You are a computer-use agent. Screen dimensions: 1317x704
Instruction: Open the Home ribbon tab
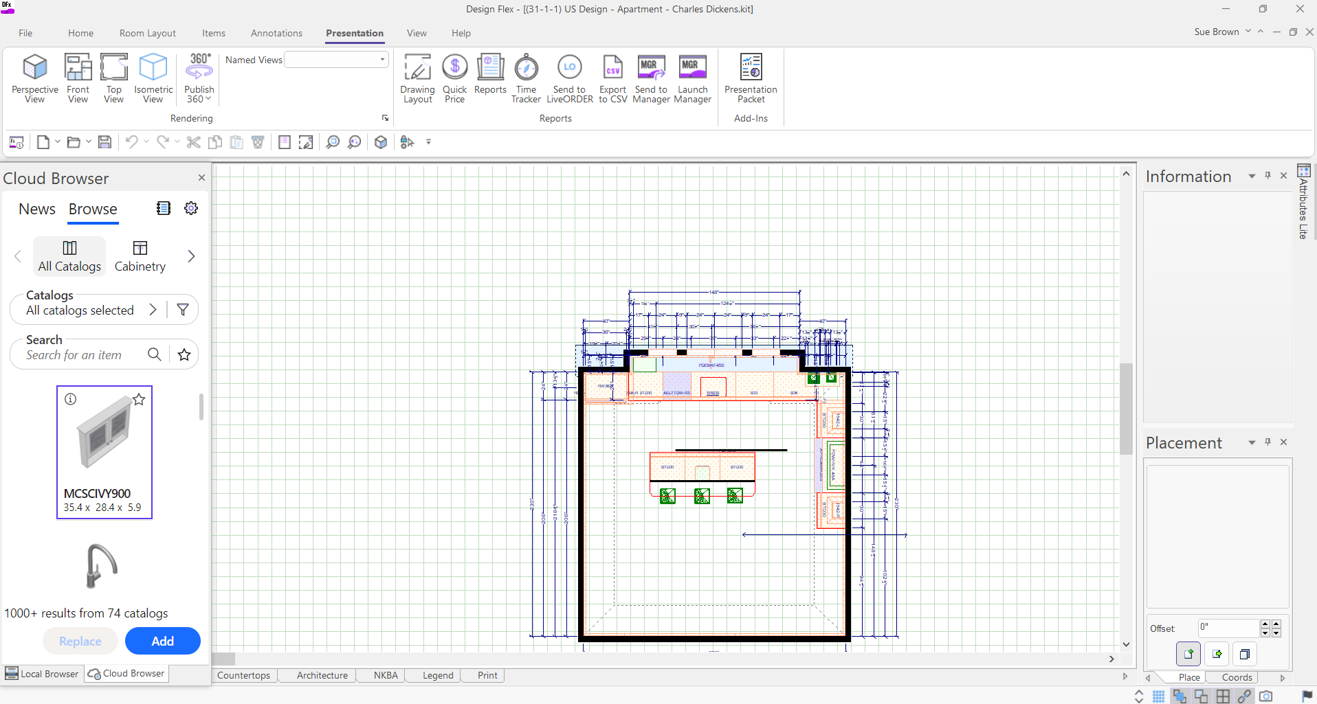[80, 33]
